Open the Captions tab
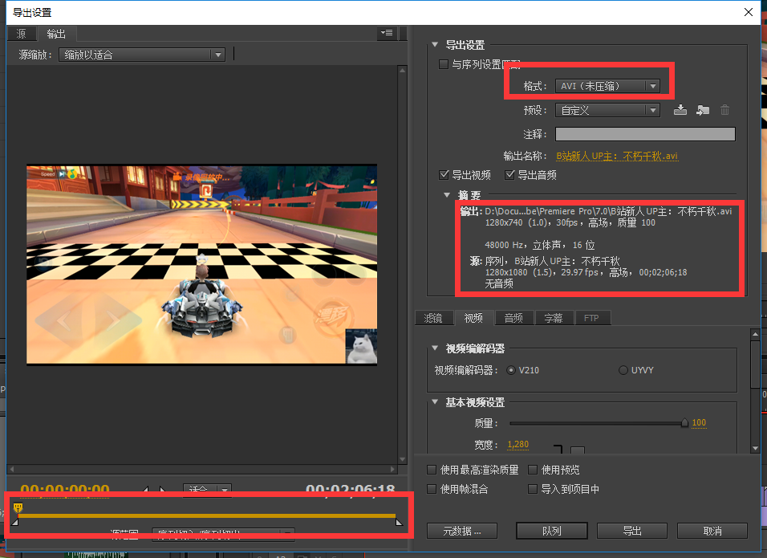 (x=554, y=318)
